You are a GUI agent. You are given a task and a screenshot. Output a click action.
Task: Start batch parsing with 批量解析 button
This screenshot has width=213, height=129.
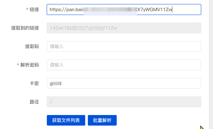point(102,120)
